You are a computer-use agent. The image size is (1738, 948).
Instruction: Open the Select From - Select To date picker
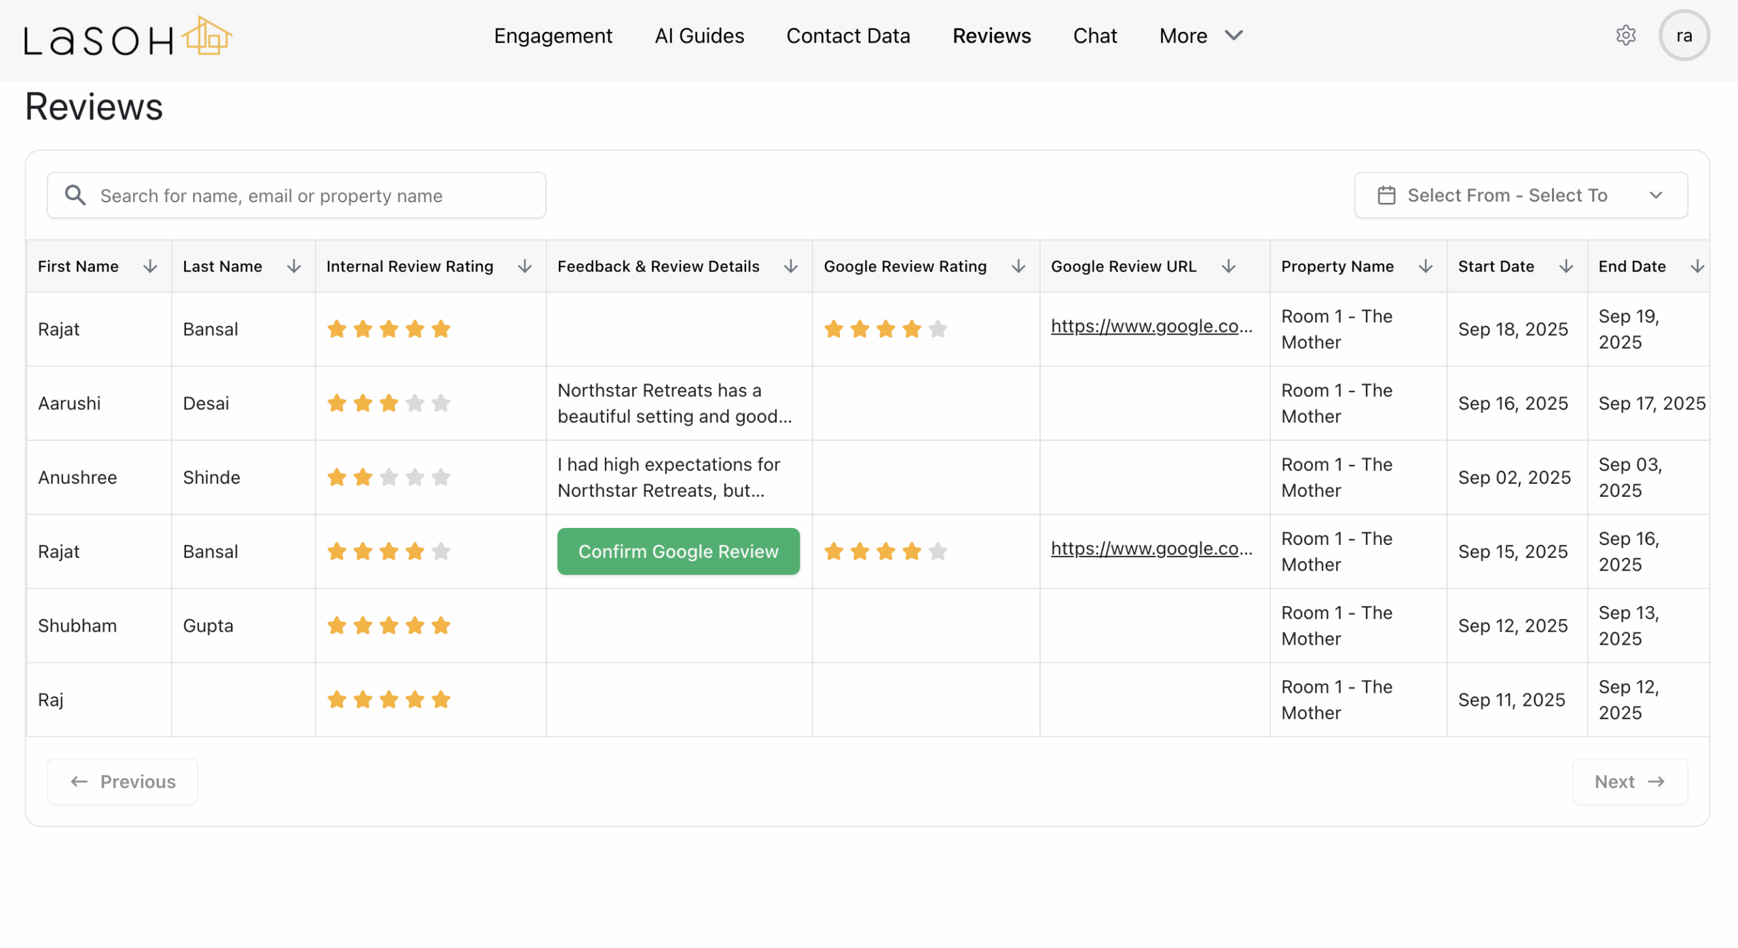[1520, 195]
